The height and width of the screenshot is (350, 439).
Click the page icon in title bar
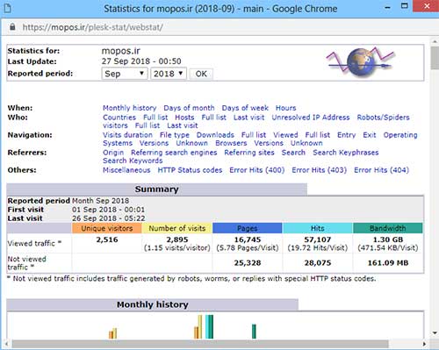pos(8,8)
